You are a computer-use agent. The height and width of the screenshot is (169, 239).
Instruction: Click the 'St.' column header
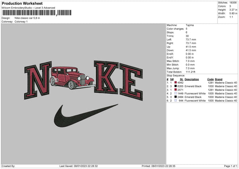pyautogui.click(x=182, y=79)
